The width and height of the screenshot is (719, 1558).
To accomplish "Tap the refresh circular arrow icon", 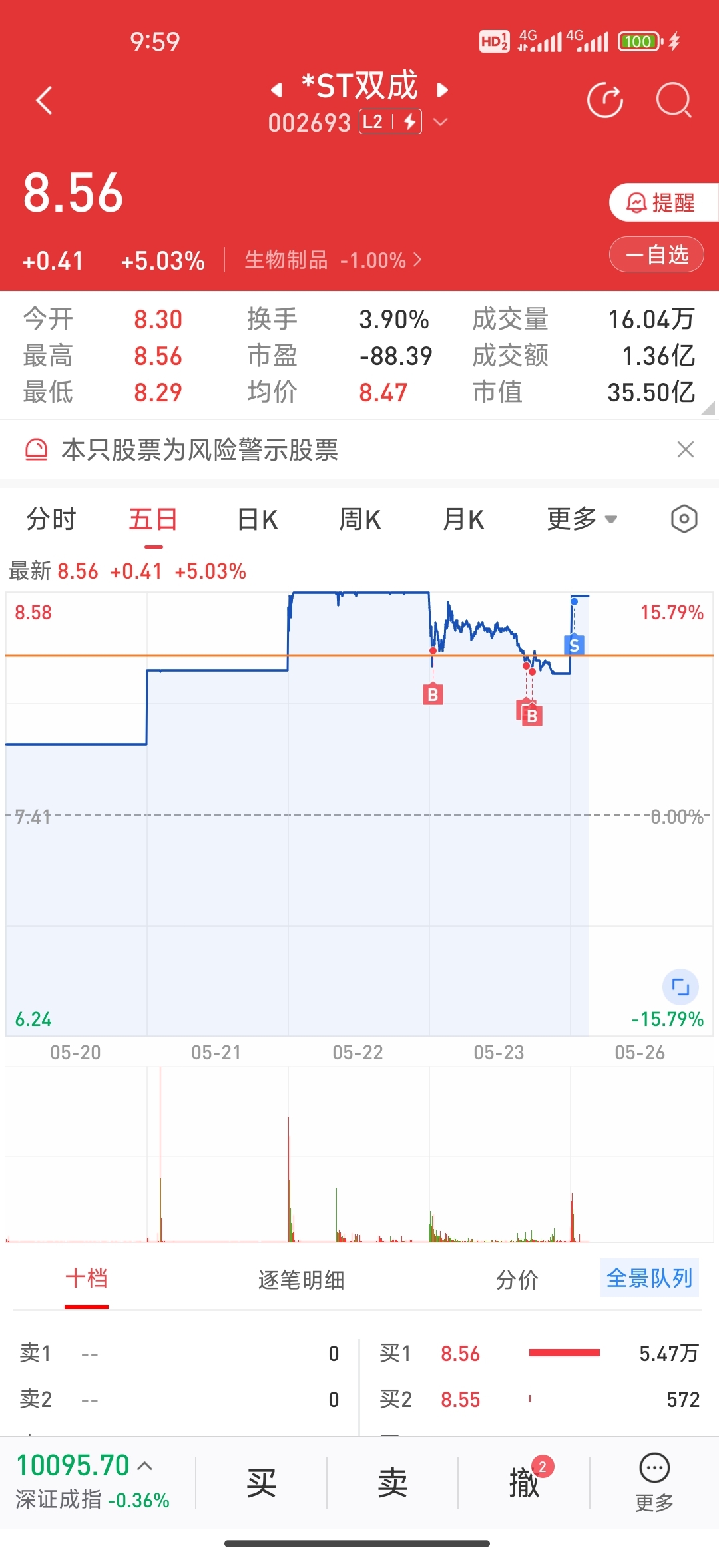I will pyautogui.click(x=605, y=101).
